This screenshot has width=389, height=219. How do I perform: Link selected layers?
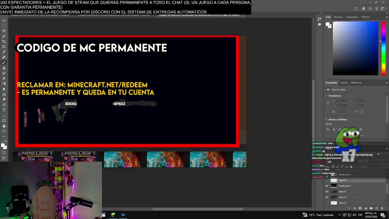click(x=349, y=208)
